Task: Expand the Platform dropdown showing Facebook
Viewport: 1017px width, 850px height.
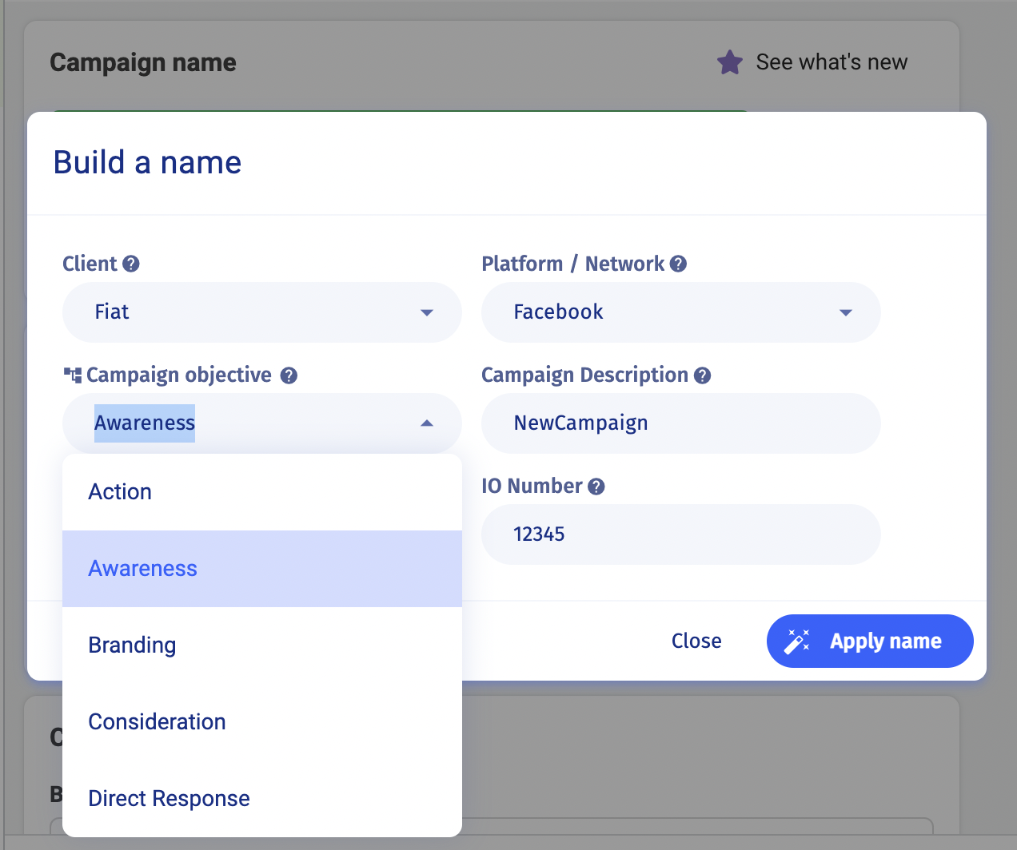Action: [680, 312]
